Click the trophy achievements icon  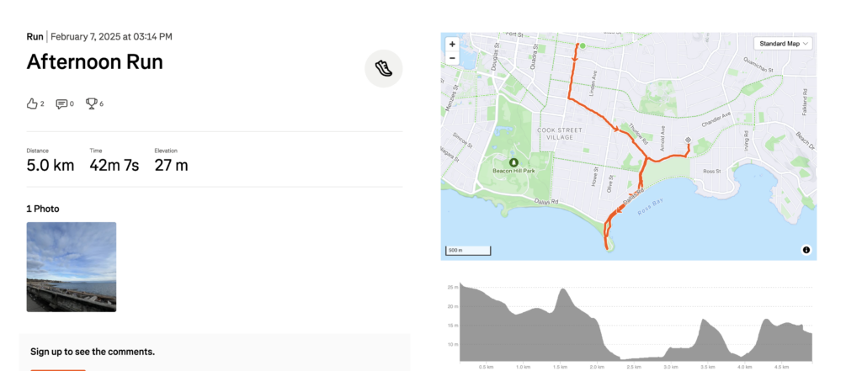tap(91, 103)
